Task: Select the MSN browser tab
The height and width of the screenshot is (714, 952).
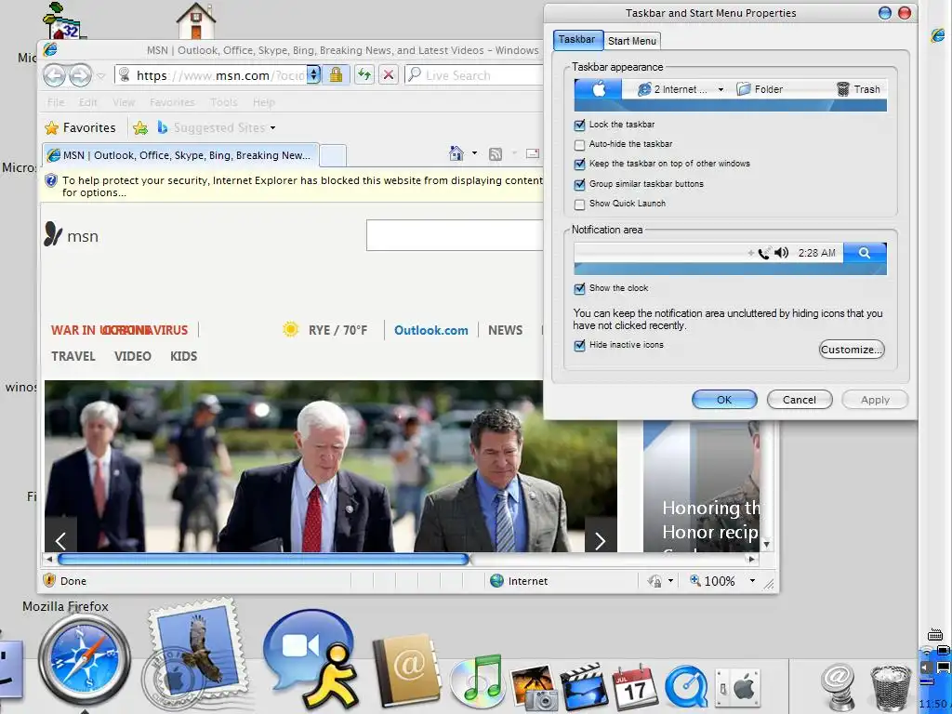Action: (x=180, y=155)
